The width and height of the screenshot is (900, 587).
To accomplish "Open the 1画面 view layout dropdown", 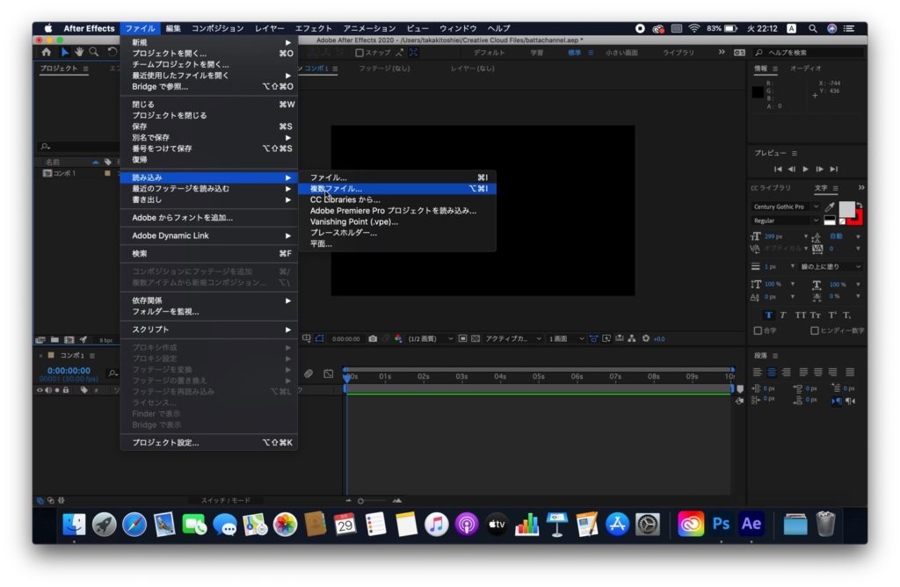I will click(566, 338).
